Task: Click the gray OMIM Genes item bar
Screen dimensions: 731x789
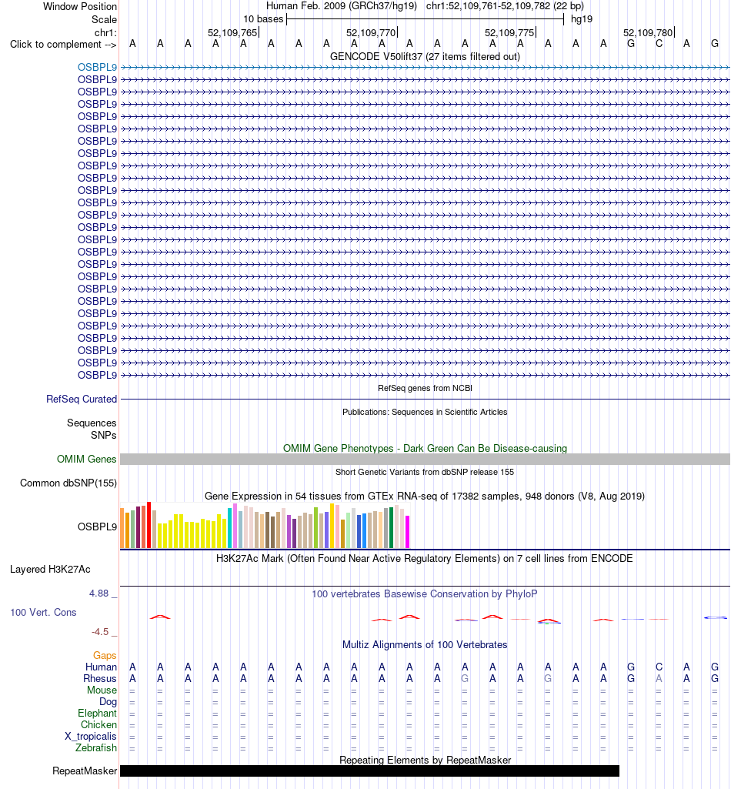Action: [425, 459]
